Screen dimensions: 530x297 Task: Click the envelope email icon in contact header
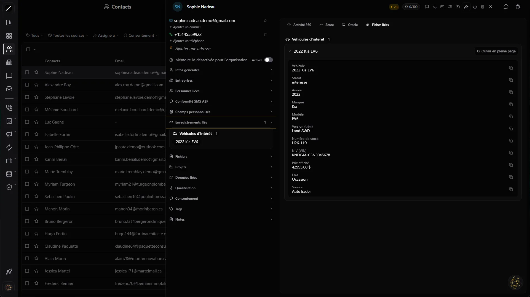point(442,7)
